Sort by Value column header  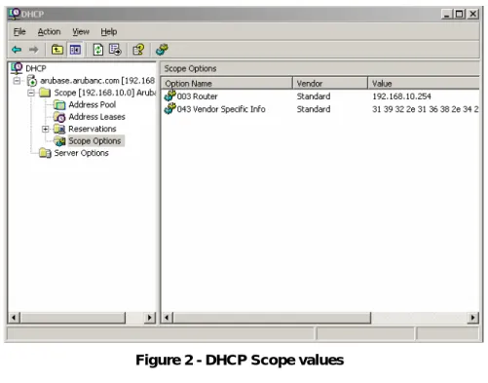pos(424,84)
